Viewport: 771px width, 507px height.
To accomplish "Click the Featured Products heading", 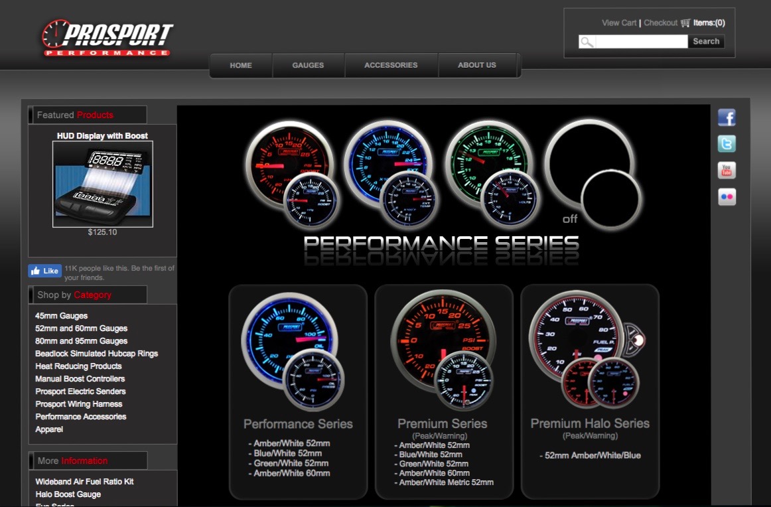I will click(75, 115).
